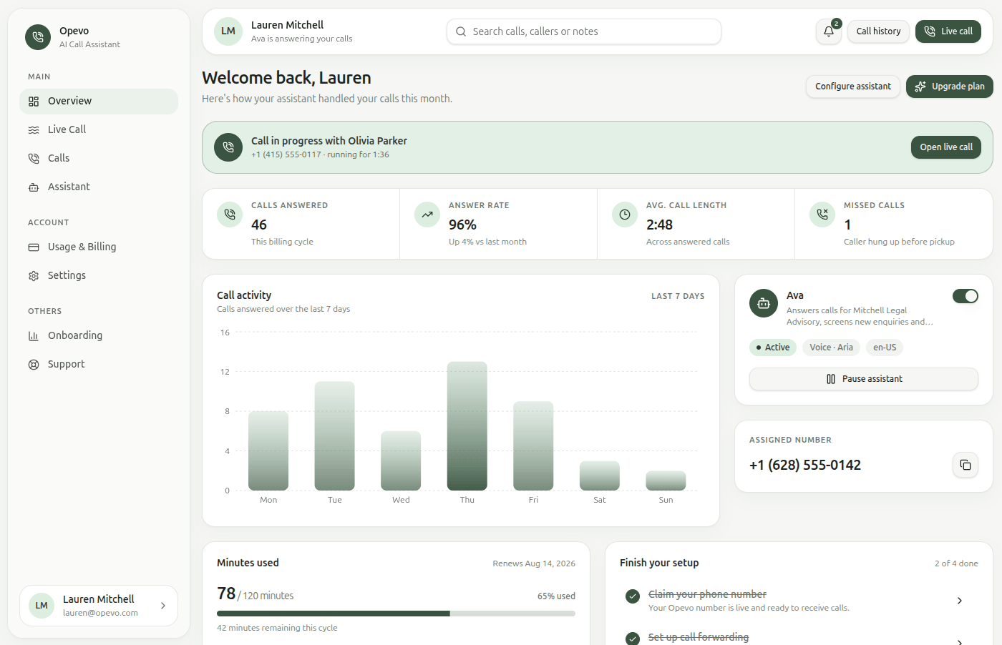
Task: Click the Avg. Call Length clock icon
Action: 625,214
